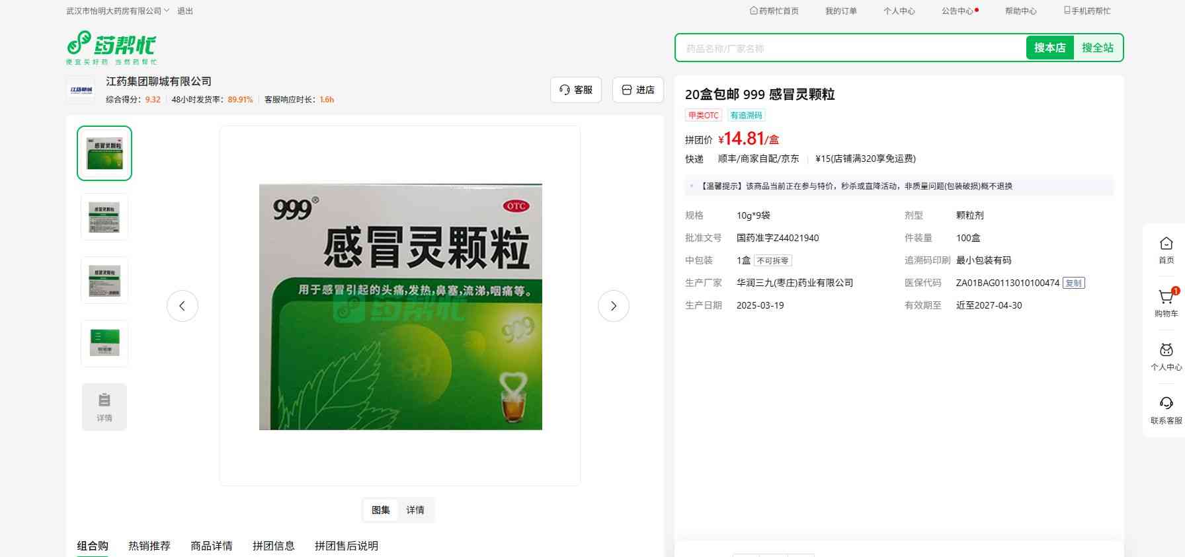
Task: Open the 商品详情 tab
Action: click(212, 546)
